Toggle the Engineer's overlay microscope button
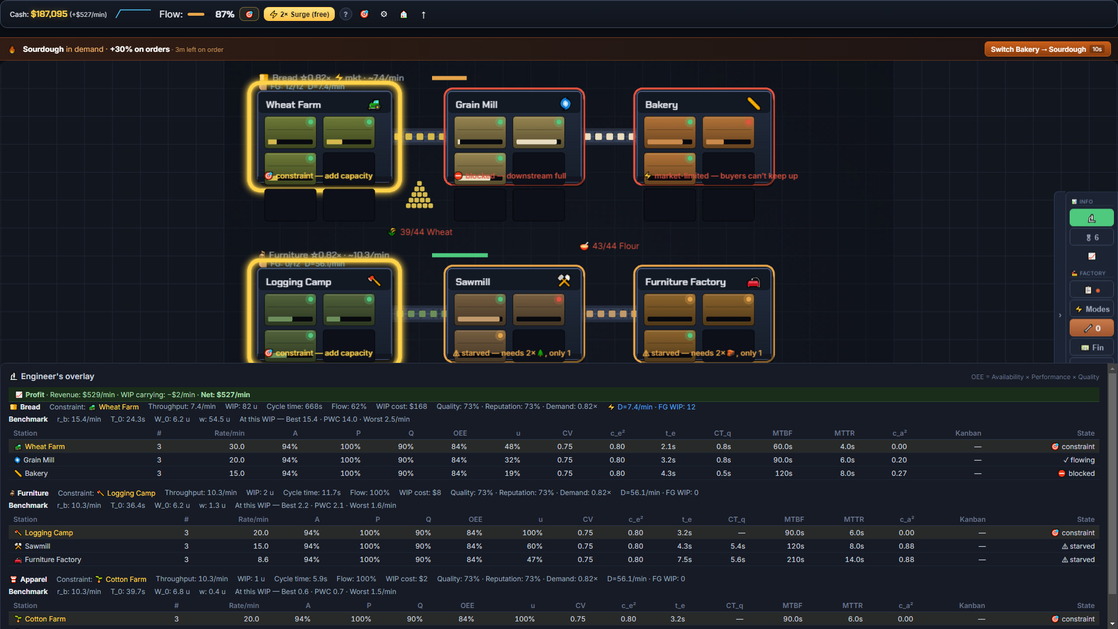 [x=1091, y=218]
